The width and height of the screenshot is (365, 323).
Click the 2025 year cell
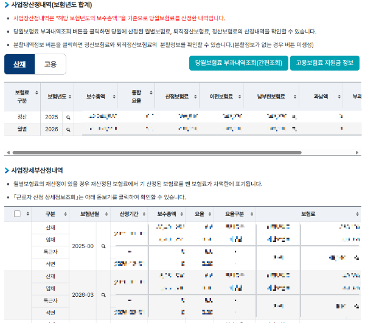52,117
